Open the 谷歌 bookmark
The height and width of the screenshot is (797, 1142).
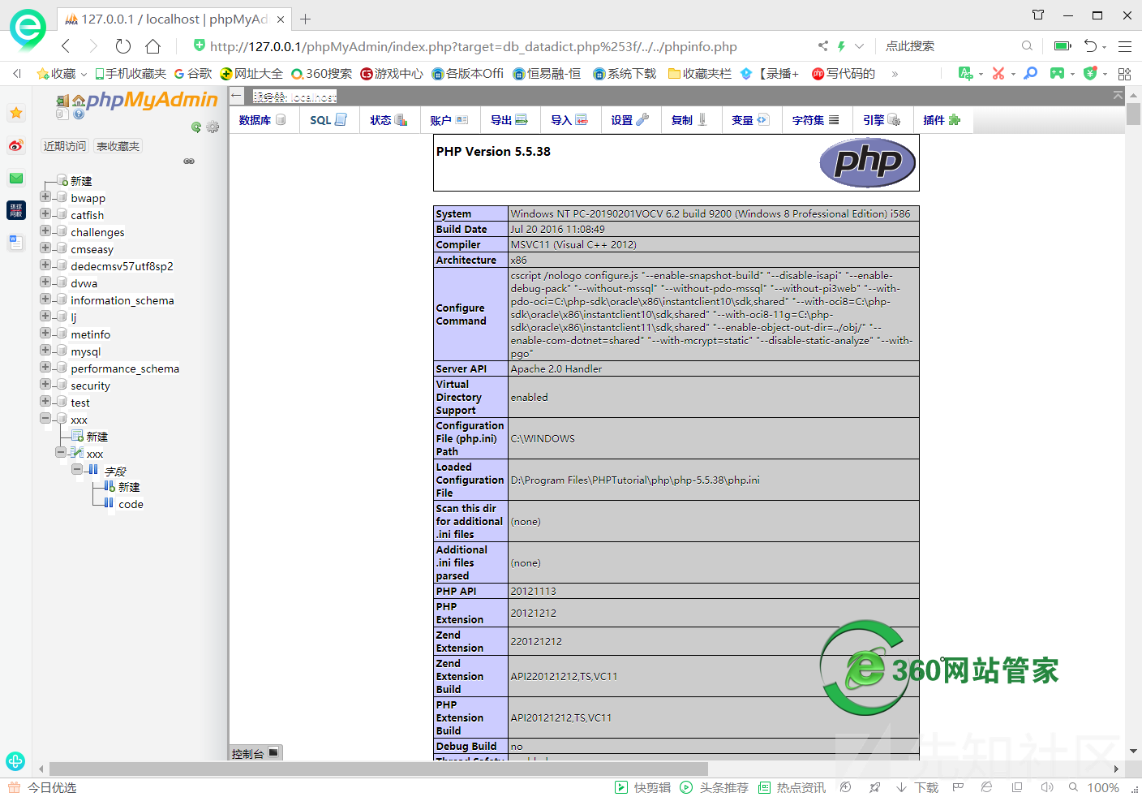193,74
